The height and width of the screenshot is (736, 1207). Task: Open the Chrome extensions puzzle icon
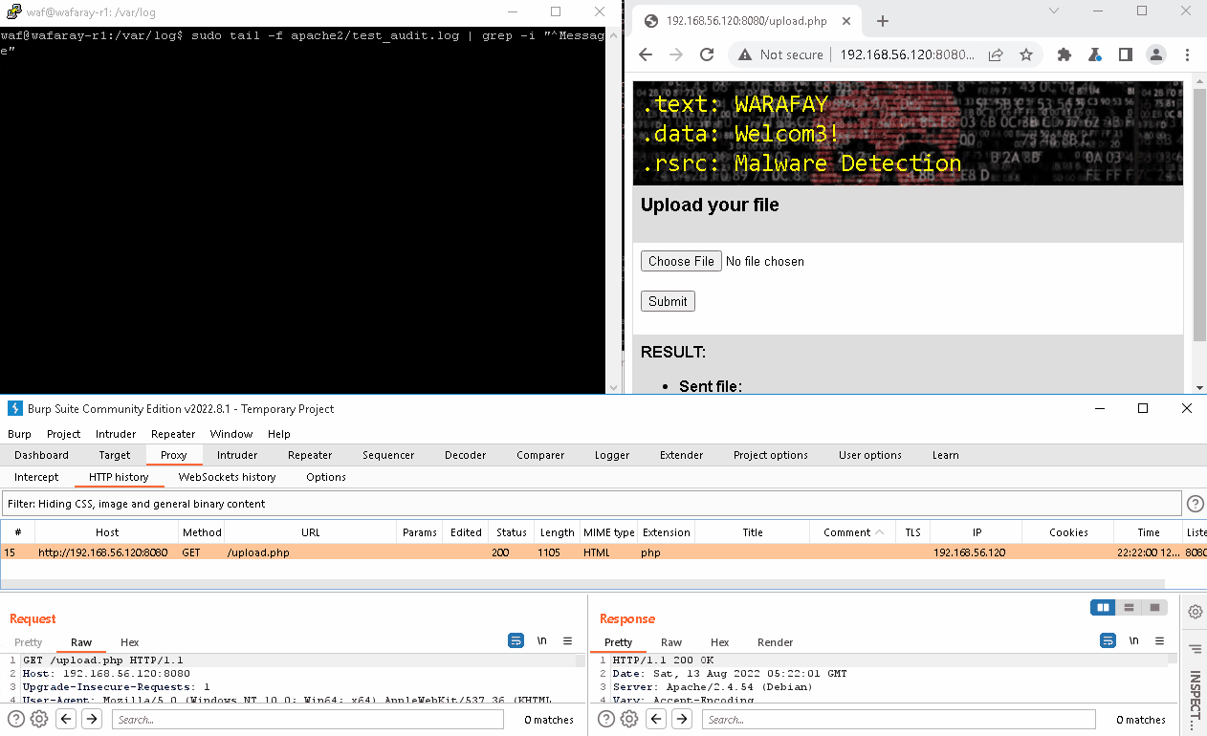pos(1064,54)
